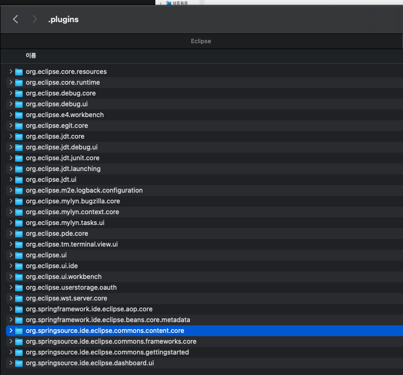Select the org.eclipse.ui.ide name text

tap(52, 266)
